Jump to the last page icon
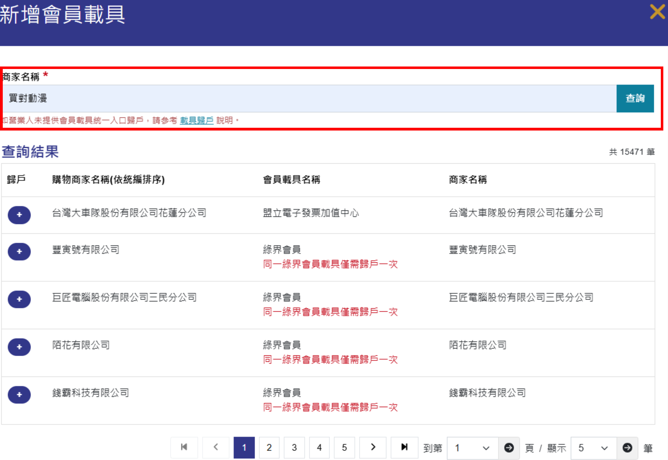The height and width of the screenshot is (460, 668). point(404,447)
